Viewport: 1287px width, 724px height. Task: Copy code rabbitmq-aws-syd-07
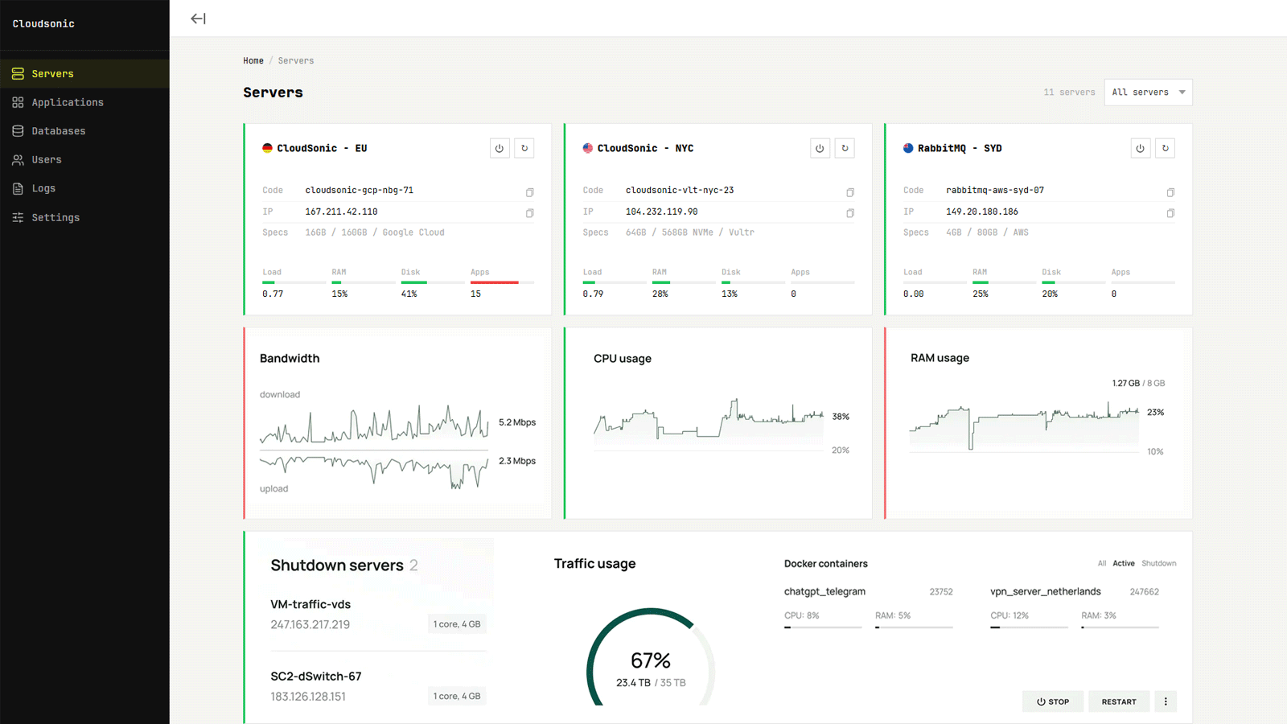1170,192
